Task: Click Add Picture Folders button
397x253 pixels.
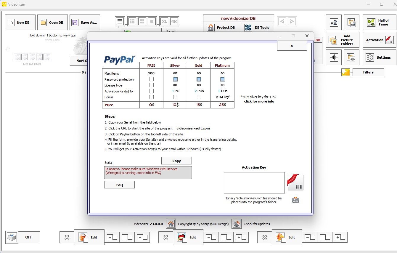Action: click(343, 40)
